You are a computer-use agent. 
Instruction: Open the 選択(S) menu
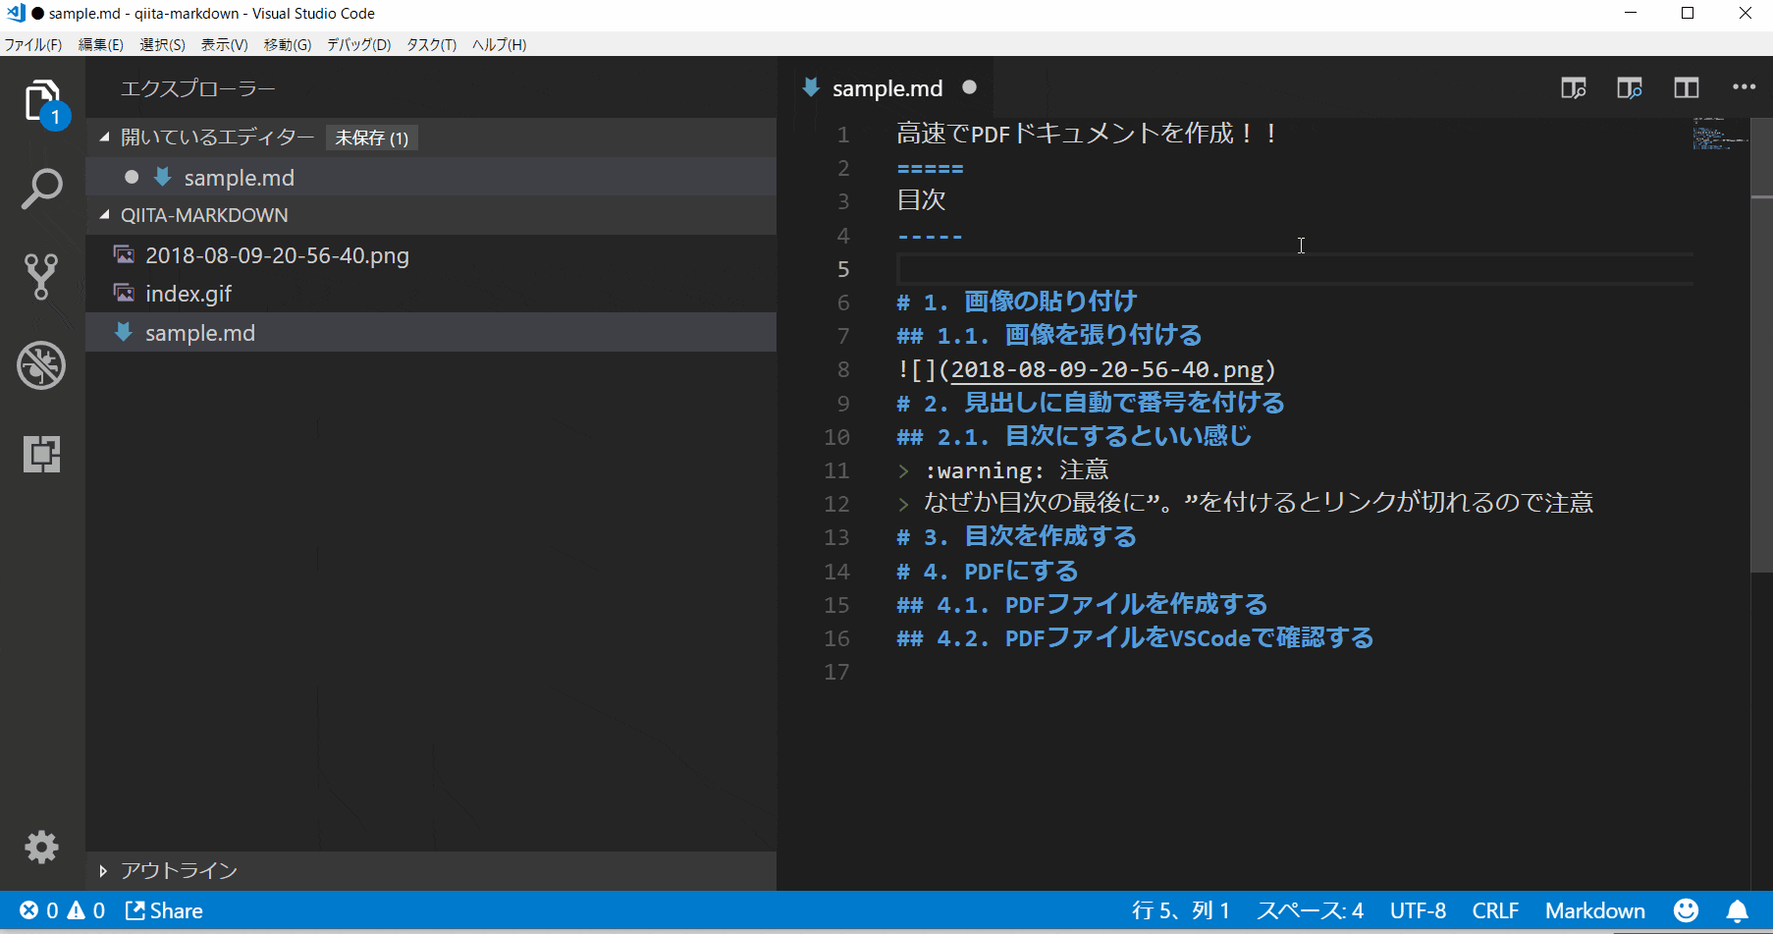pyautogui.click(x=162, y=44)
